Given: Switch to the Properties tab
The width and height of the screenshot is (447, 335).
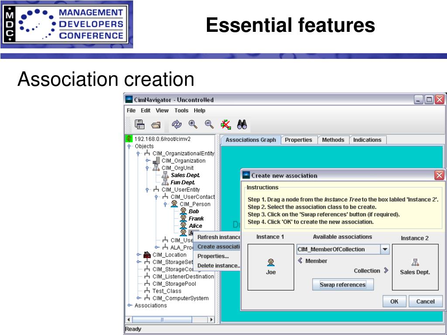Looking at the screenshot, I should point(299,140).
